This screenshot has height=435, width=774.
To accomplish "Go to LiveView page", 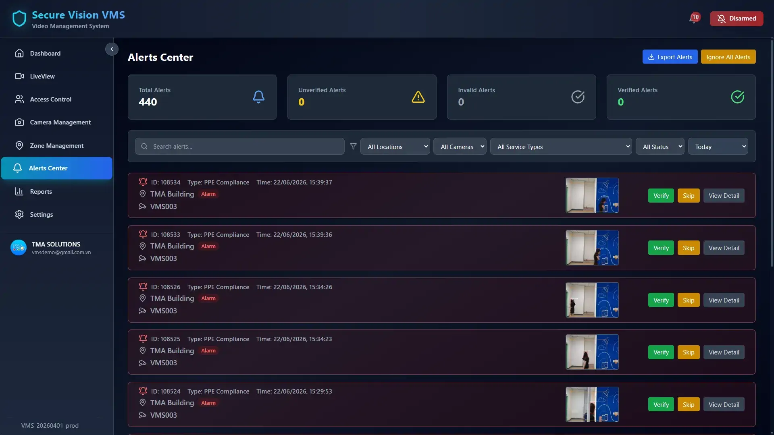I will [56, 76].
